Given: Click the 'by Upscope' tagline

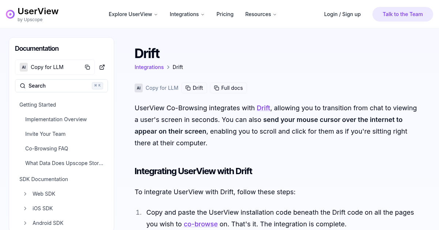Looking at the screenshot, I should click(30, 20).
